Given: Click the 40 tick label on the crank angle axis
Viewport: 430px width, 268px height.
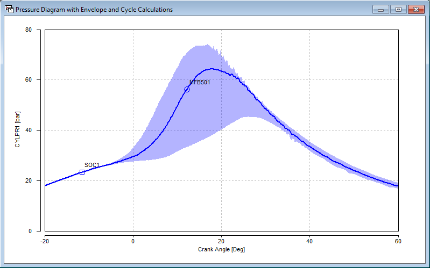Looking at the screenshot, I should click(x=309, y=241).
